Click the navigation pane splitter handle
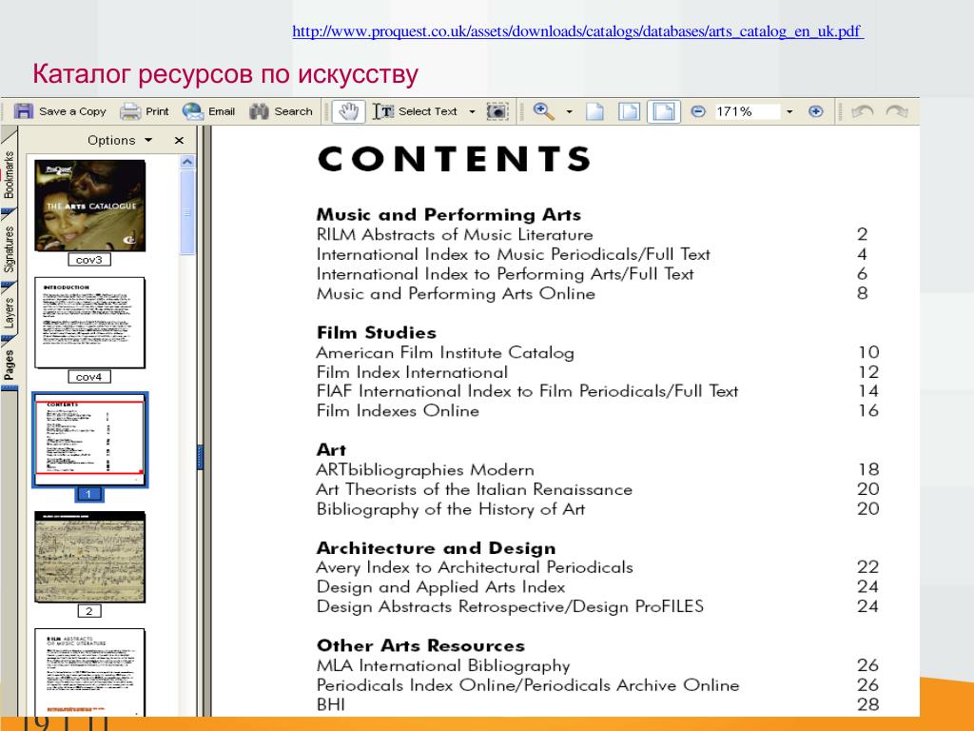Image resolution: width=974 pixels, height=731 pixels. point(200,457)
